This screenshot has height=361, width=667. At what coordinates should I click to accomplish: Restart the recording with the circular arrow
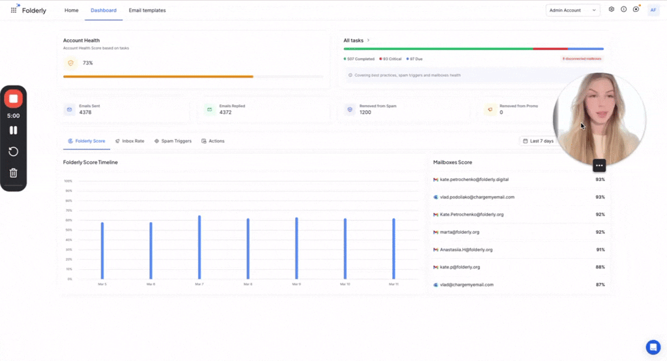13,152
